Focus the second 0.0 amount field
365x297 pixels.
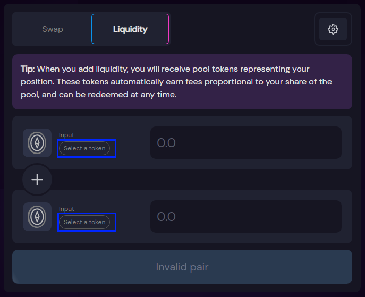[246, 216]
